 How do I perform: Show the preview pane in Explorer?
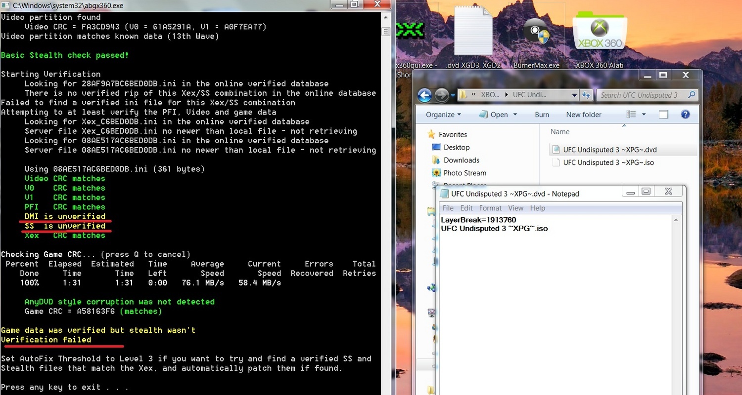click(663, 115)
